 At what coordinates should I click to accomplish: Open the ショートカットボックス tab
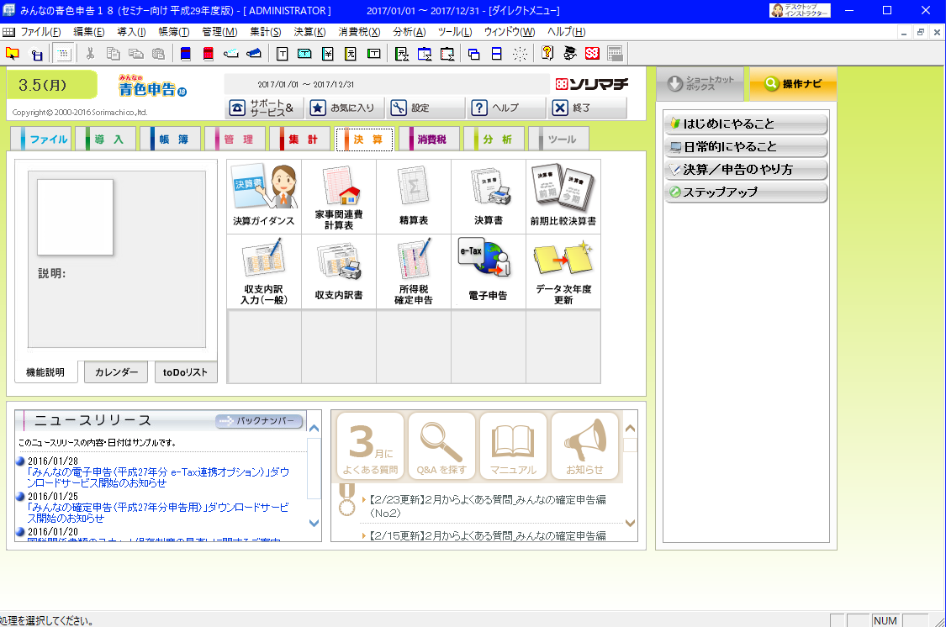tap(700, 84)
